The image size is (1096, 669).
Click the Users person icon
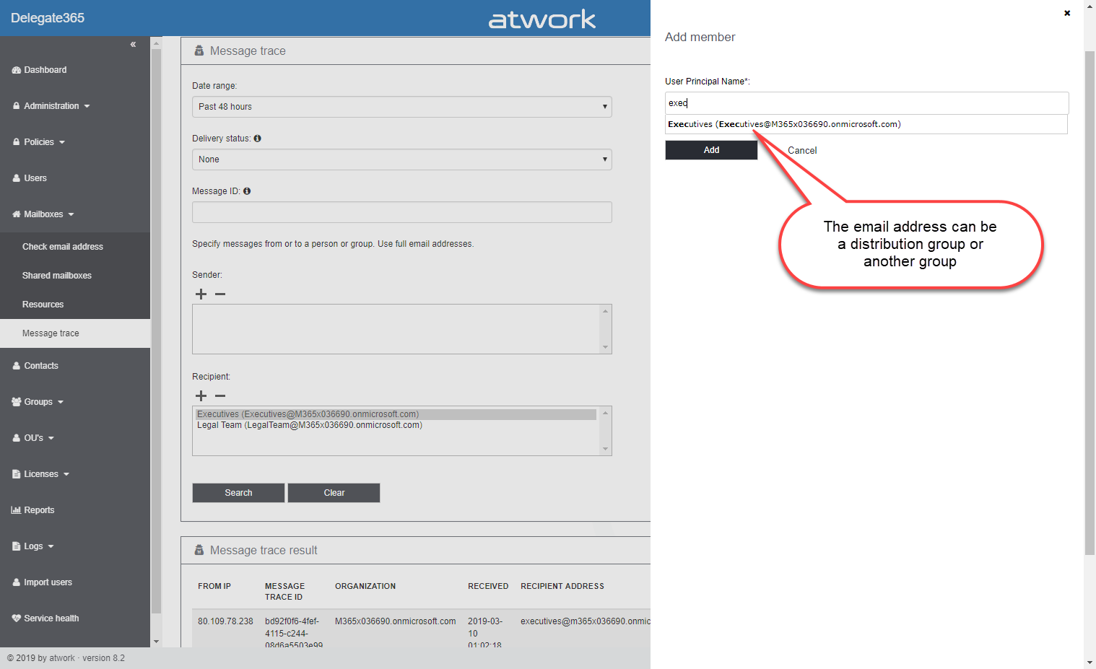pyautogui.click(x=16, y=178)
